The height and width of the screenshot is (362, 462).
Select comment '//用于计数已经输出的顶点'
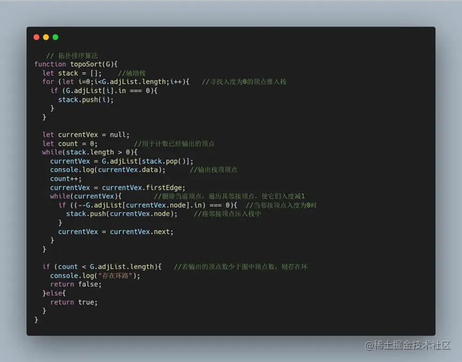tap(174, 144)
